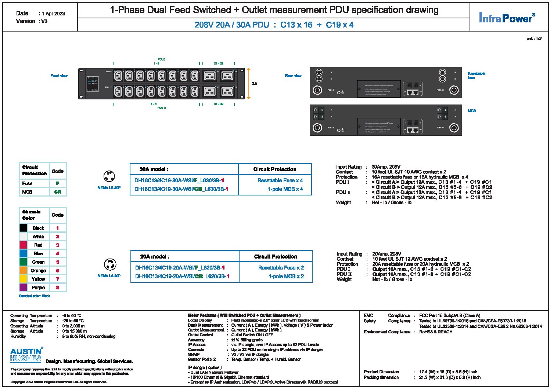Click the MCB code 'CR' cell
This screenshot has width=550, height=388.
58,192
